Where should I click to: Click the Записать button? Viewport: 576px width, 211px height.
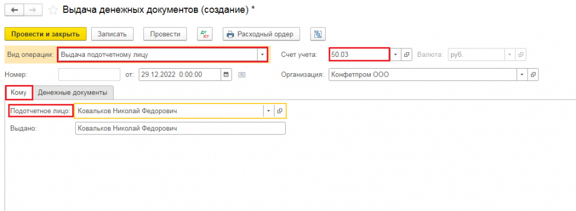pyautogui.click(x=112, y=34)
